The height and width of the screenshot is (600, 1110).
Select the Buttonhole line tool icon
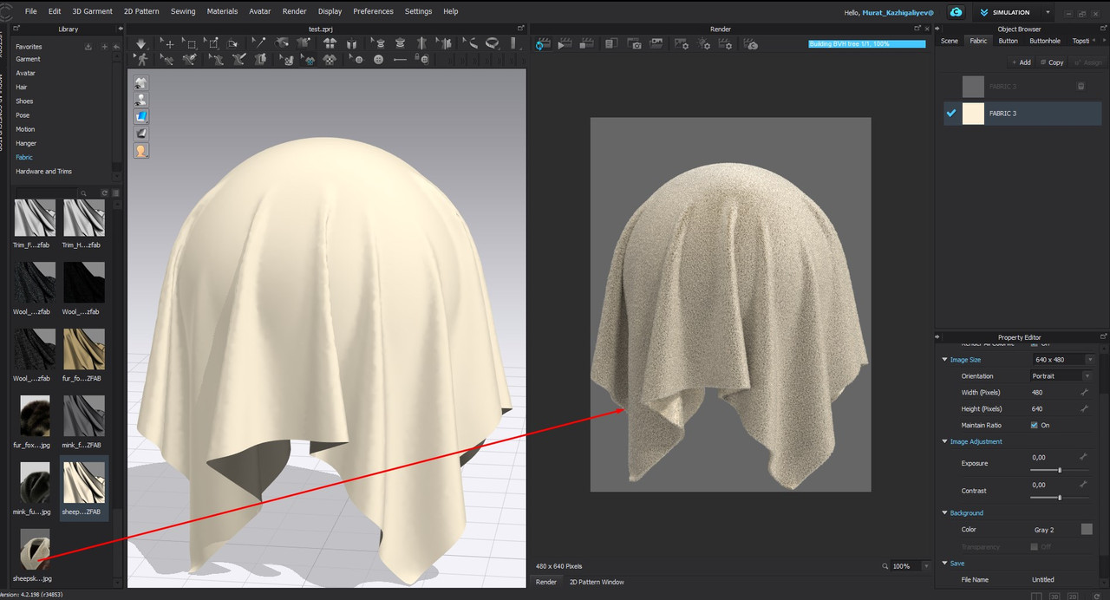pos(399,59)
